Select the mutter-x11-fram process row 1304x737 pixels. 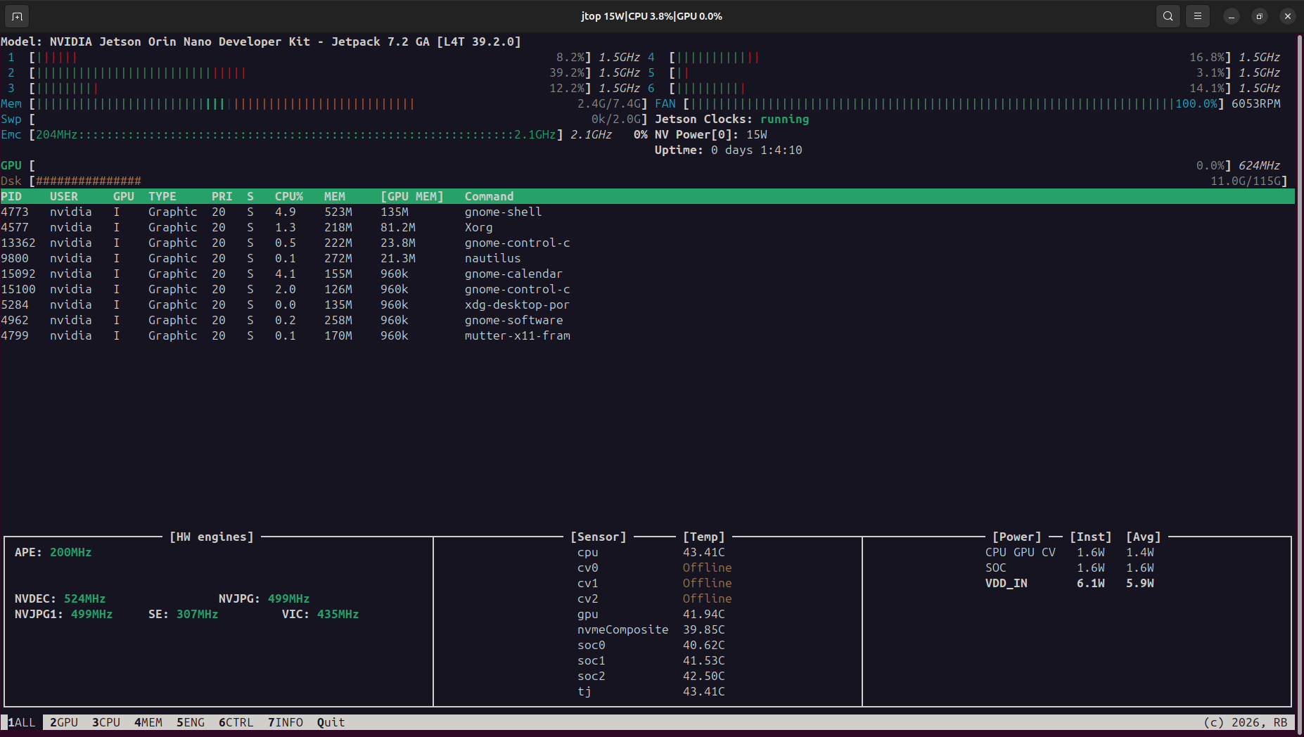click(x=647, y=335)
